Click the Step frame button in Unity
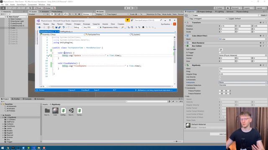 pyautogui.click(x=135, y=8)
